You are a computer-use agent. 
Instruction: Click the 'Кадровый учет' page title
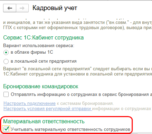tap(55, 8)
